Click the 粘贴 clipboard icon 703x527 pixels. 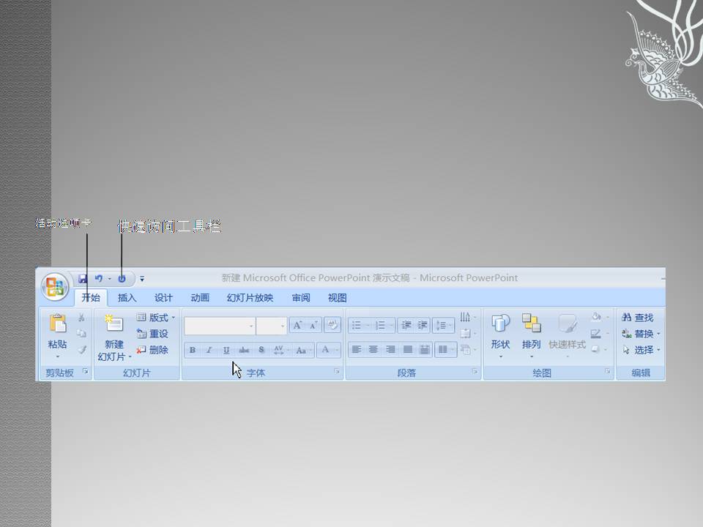coord(57,324)
